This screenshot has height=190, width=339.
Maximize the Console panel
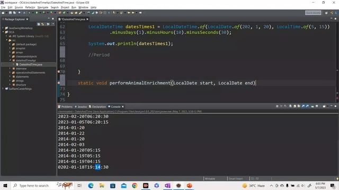pyautogui.click(x=335, y=106)
